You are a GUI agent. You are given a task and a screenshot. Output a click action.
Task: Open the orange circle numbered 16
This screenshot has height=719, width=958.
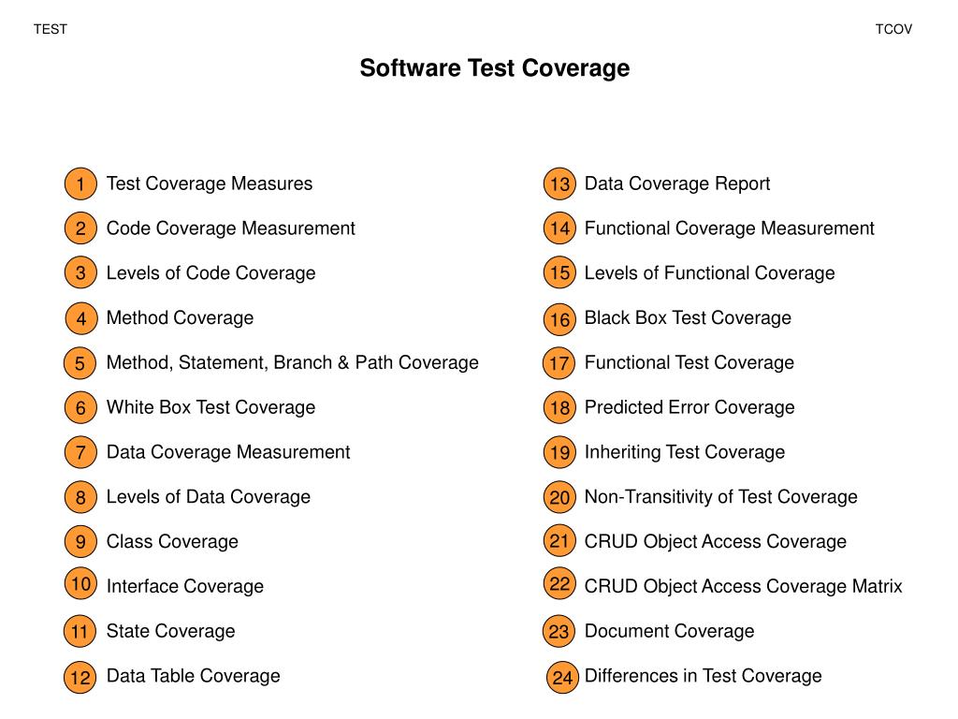[x=559, y=319]
